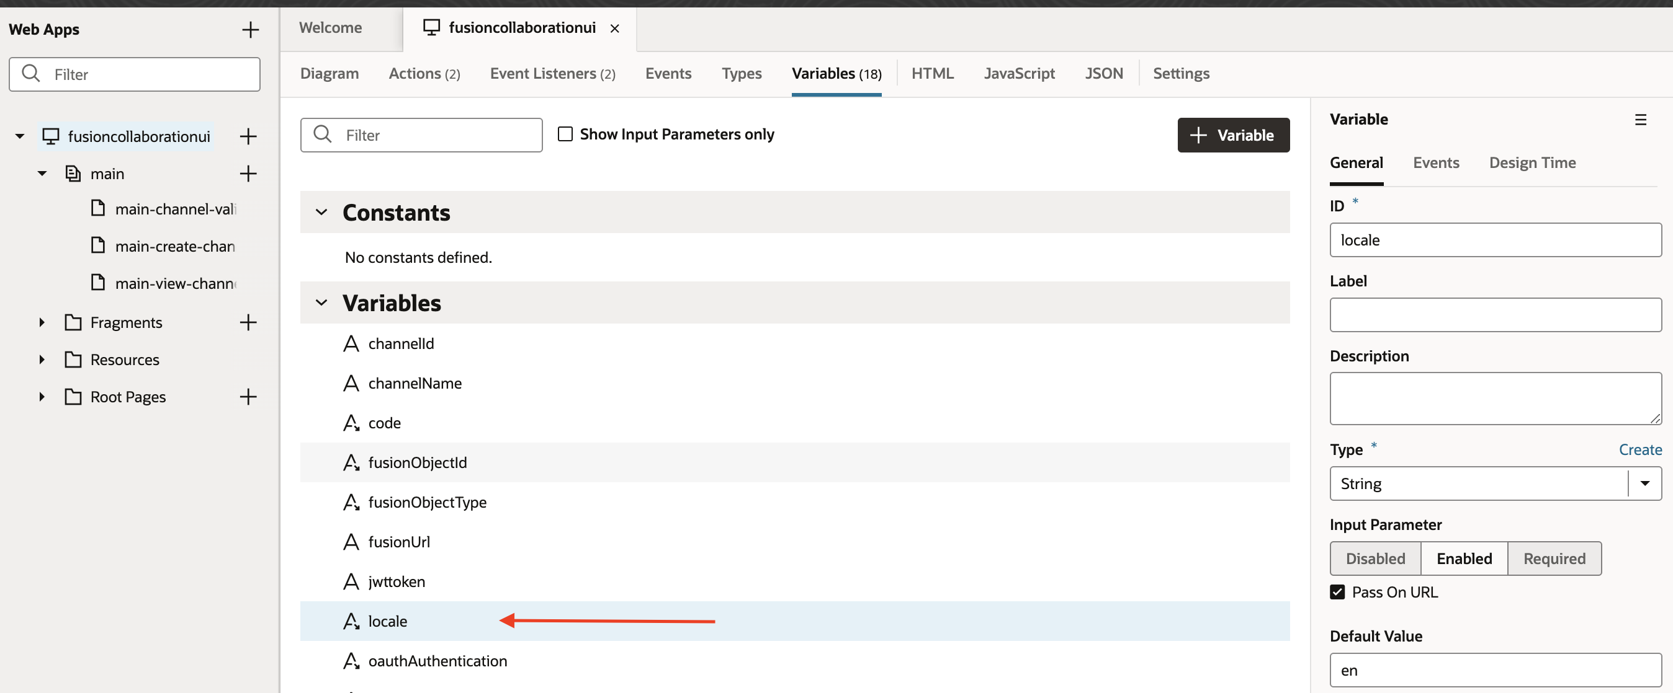Collapse the Constants section
The width and height of the screenshot is (1673, 693).
tap(321, 212)
